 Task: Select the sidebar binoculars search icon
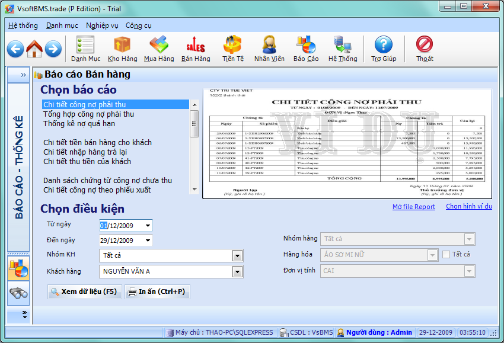[x=18, y=293]
